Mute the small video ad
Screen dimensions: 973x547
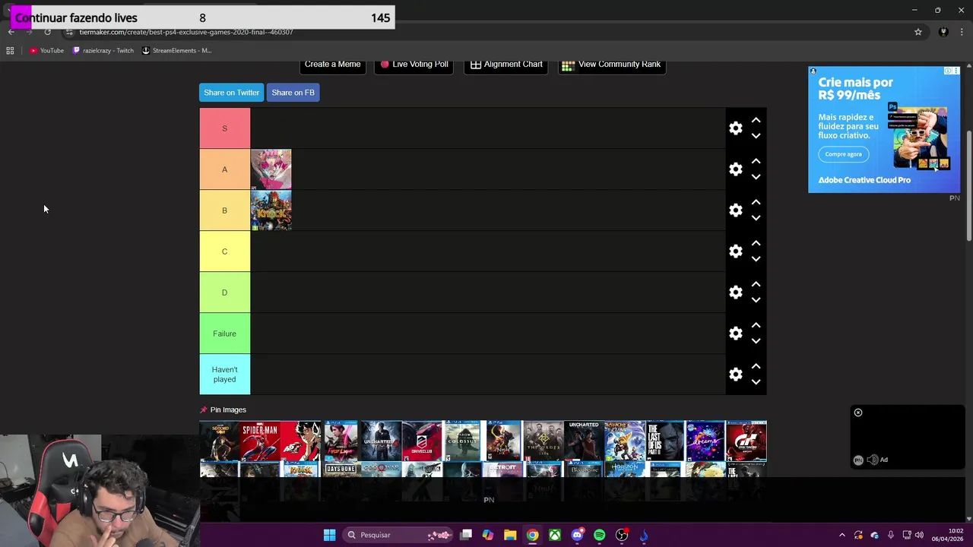[x=873, y=460]
